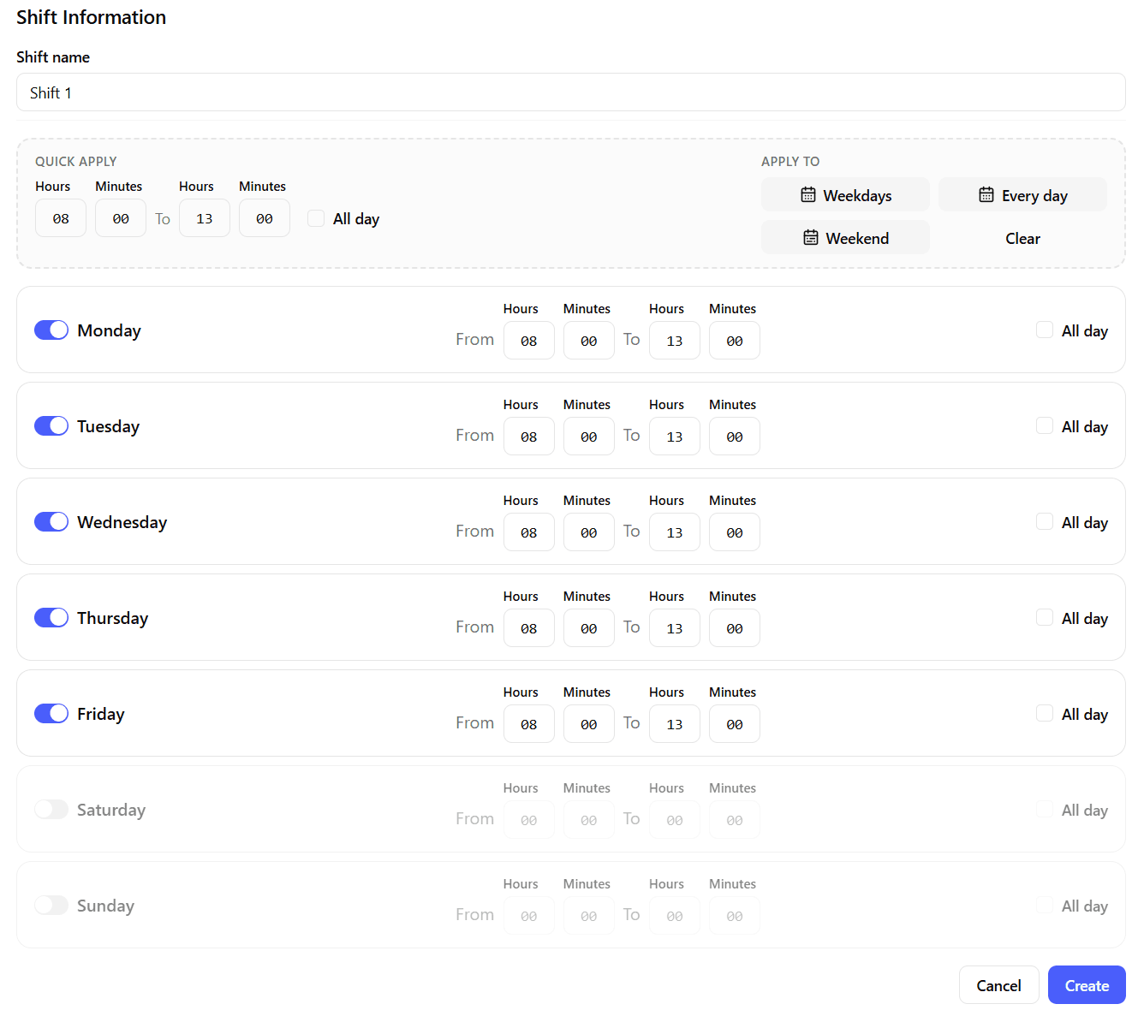The image size is (1144, 1016).
Task: Click the Weekend calendar icon
Action: 810,238
